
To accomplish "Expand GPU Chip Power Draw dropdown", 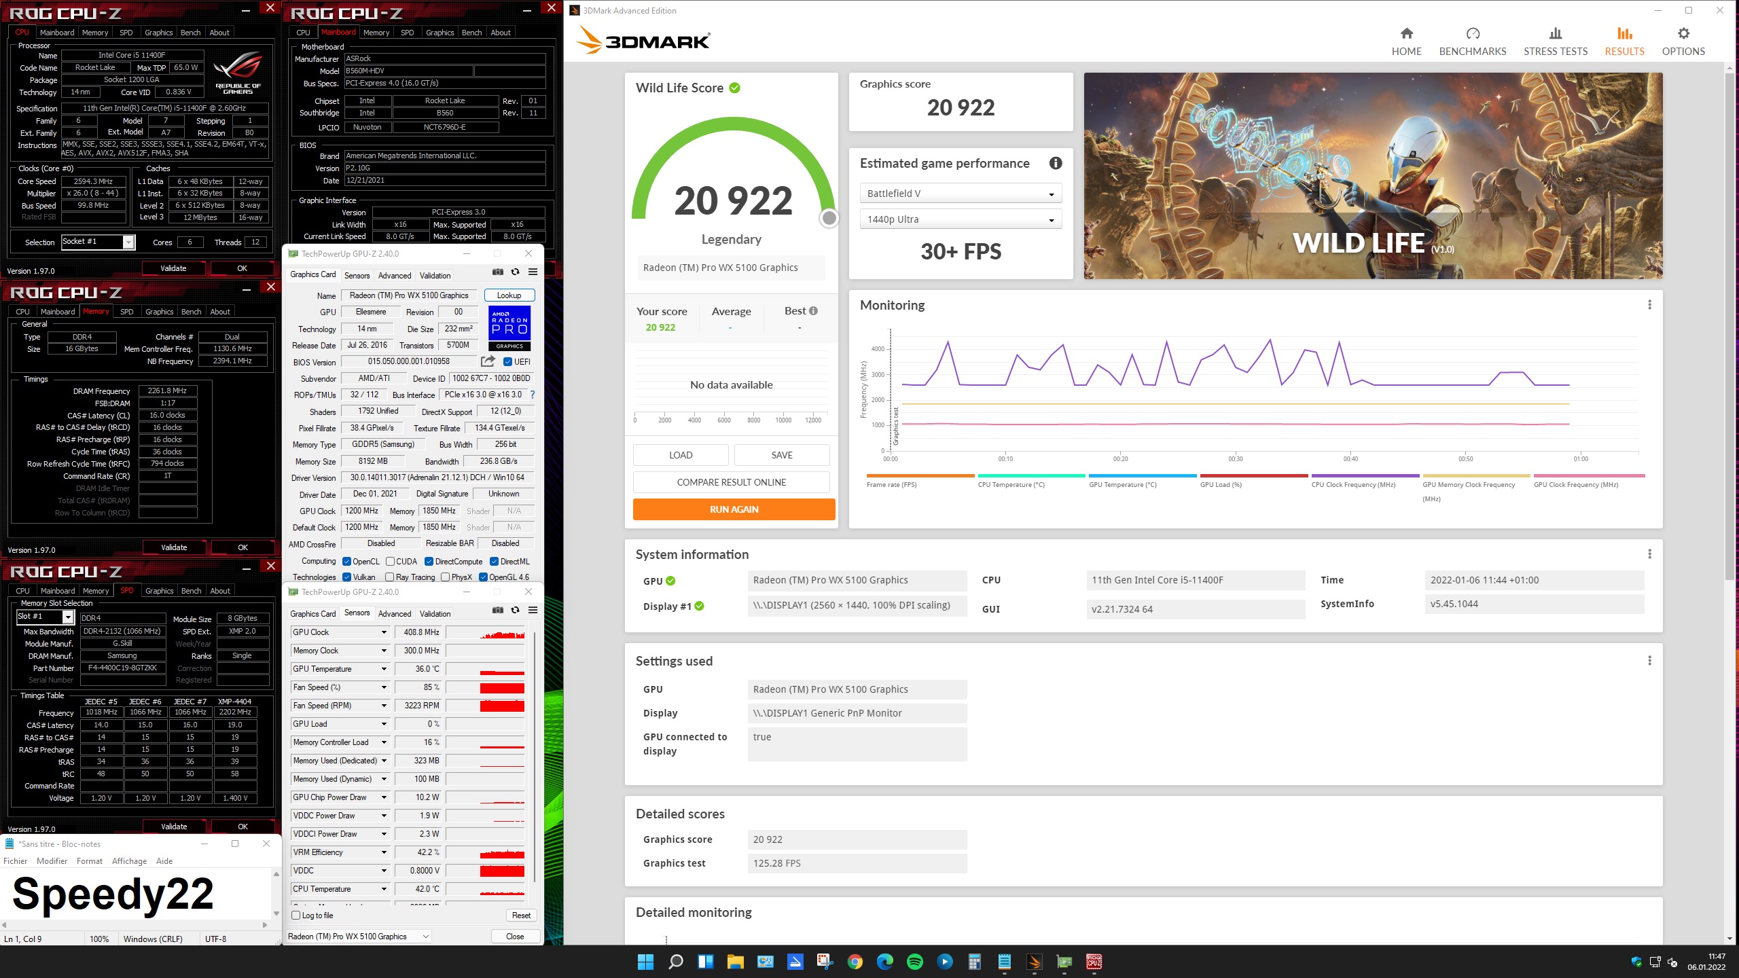I will [x=384, y=797].
